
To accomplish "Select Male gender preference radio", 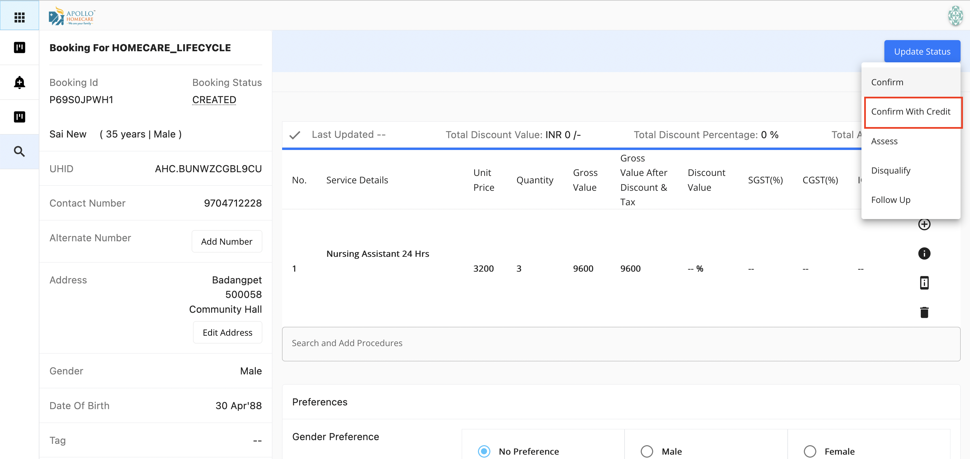I will click(x=646, y=451).
